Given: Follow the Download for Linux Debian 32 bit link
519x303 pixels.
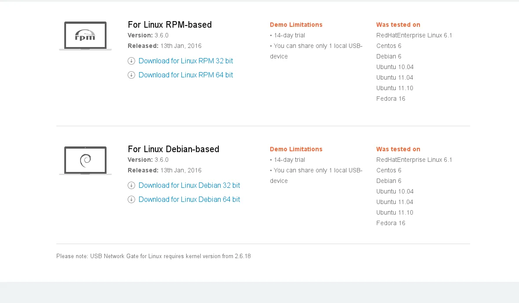Looking at the screenshot, I should [x=189, y=186].
